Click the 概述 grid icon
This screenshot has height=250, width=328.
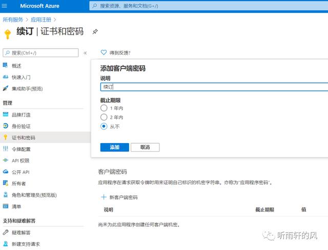coord(5,65)
